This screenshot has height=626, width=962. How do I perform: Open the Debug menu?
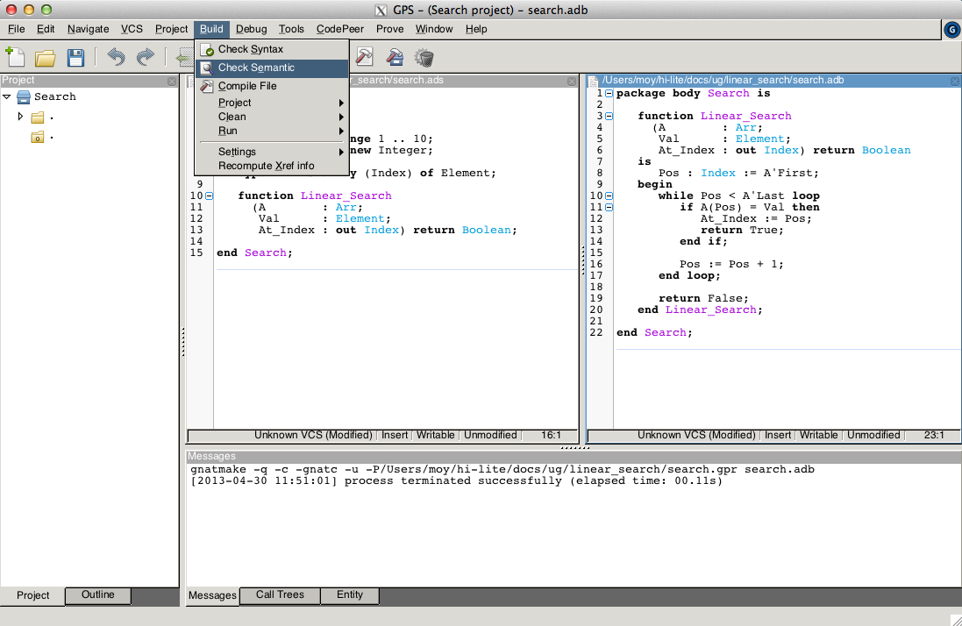coord(251,29)
